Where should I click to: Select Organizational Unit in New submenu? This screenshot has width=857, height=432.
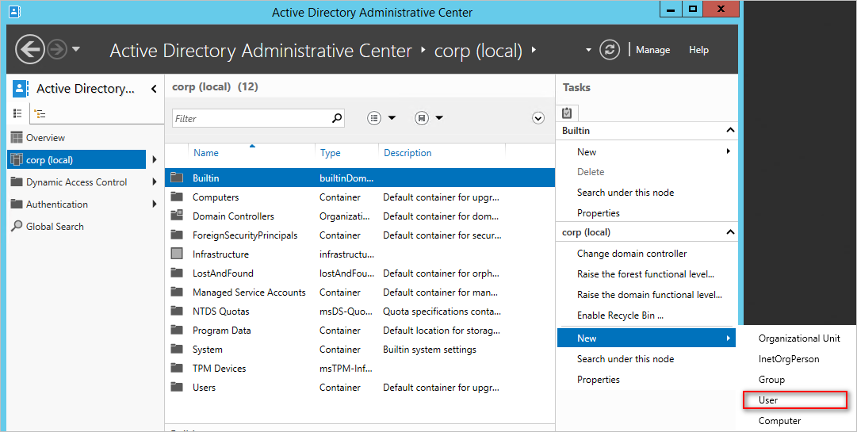pos(799,338)
